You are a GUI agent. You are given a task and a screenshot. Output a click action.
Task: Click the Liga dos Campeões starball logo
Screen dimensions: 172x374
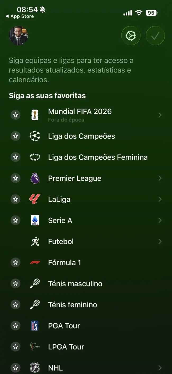35,136
